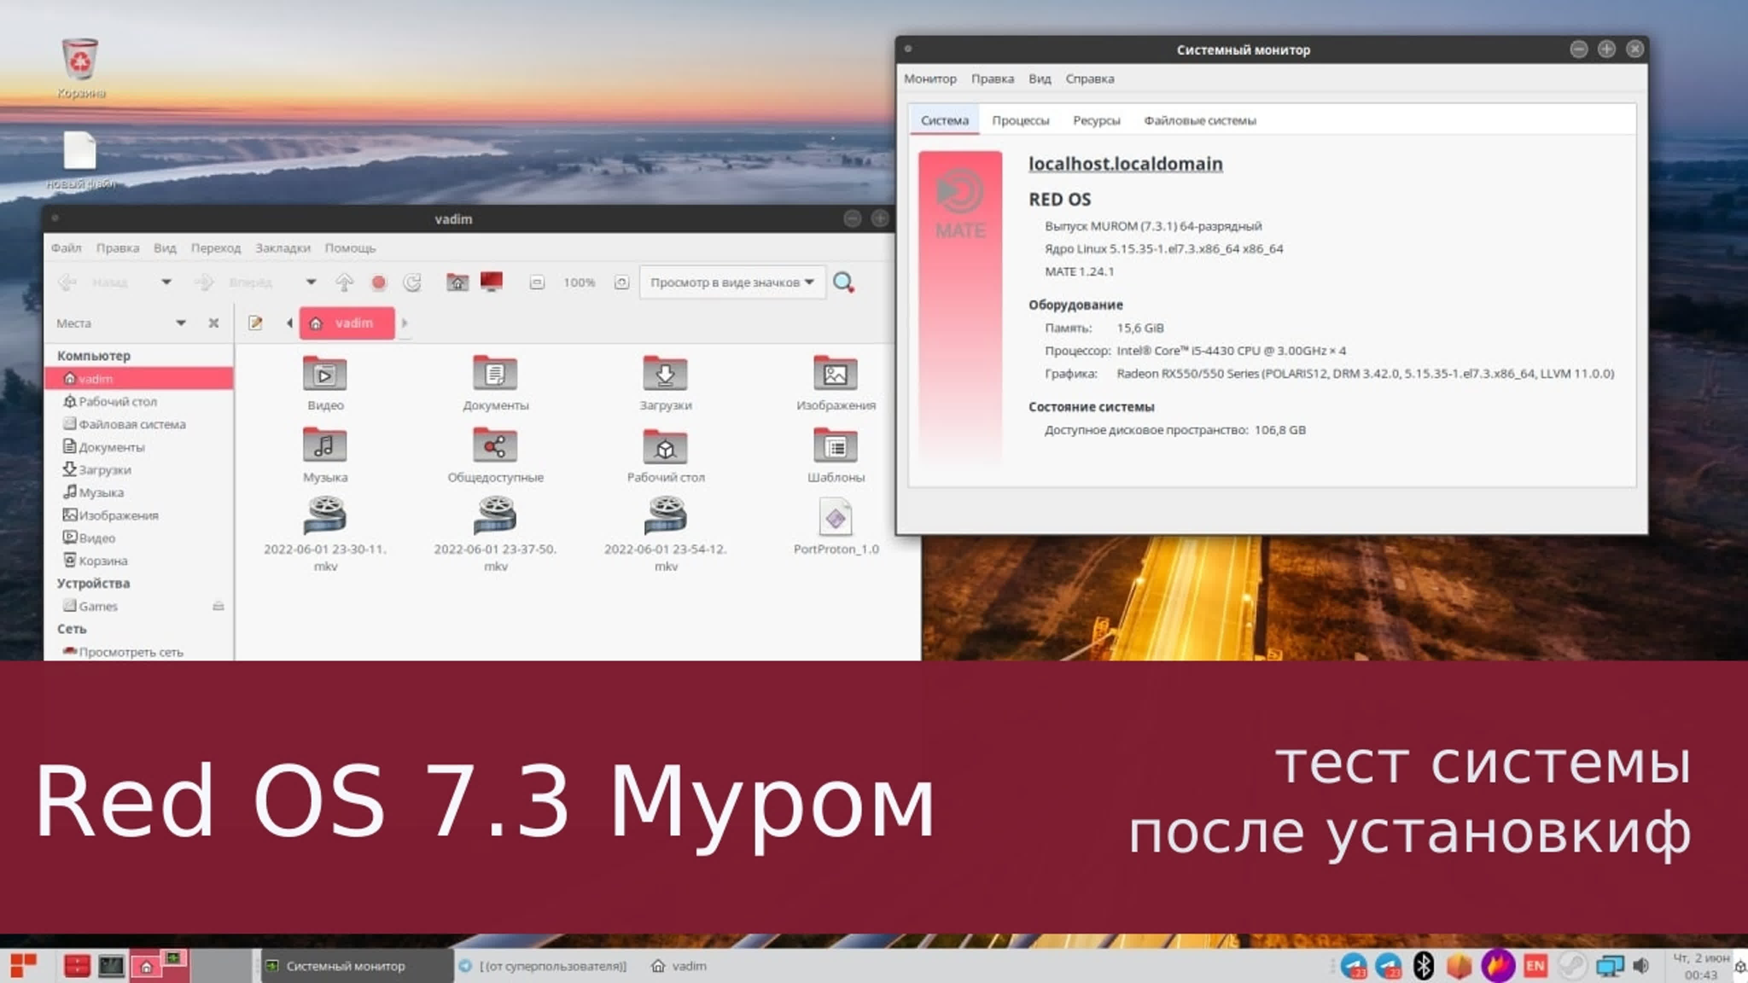Open the view mode dropdown
1748x983 pixels.
coord(731,282)
